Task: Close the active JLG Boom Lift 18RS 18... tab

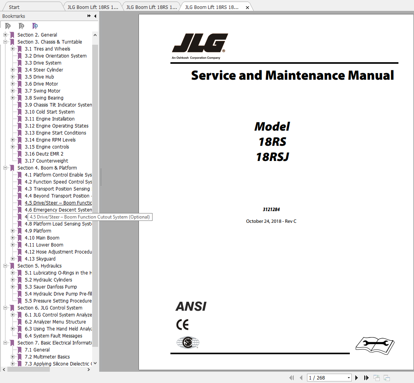Action: click(x=247, y=7)
